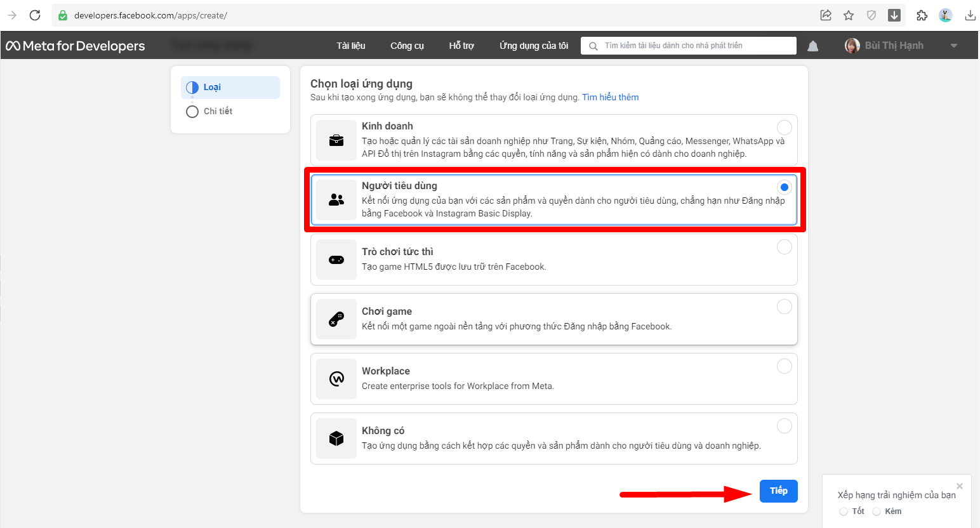Click the Không có cube icon
Screen dimensions: 980x528
pyautogui.click(x=336, y=439)
